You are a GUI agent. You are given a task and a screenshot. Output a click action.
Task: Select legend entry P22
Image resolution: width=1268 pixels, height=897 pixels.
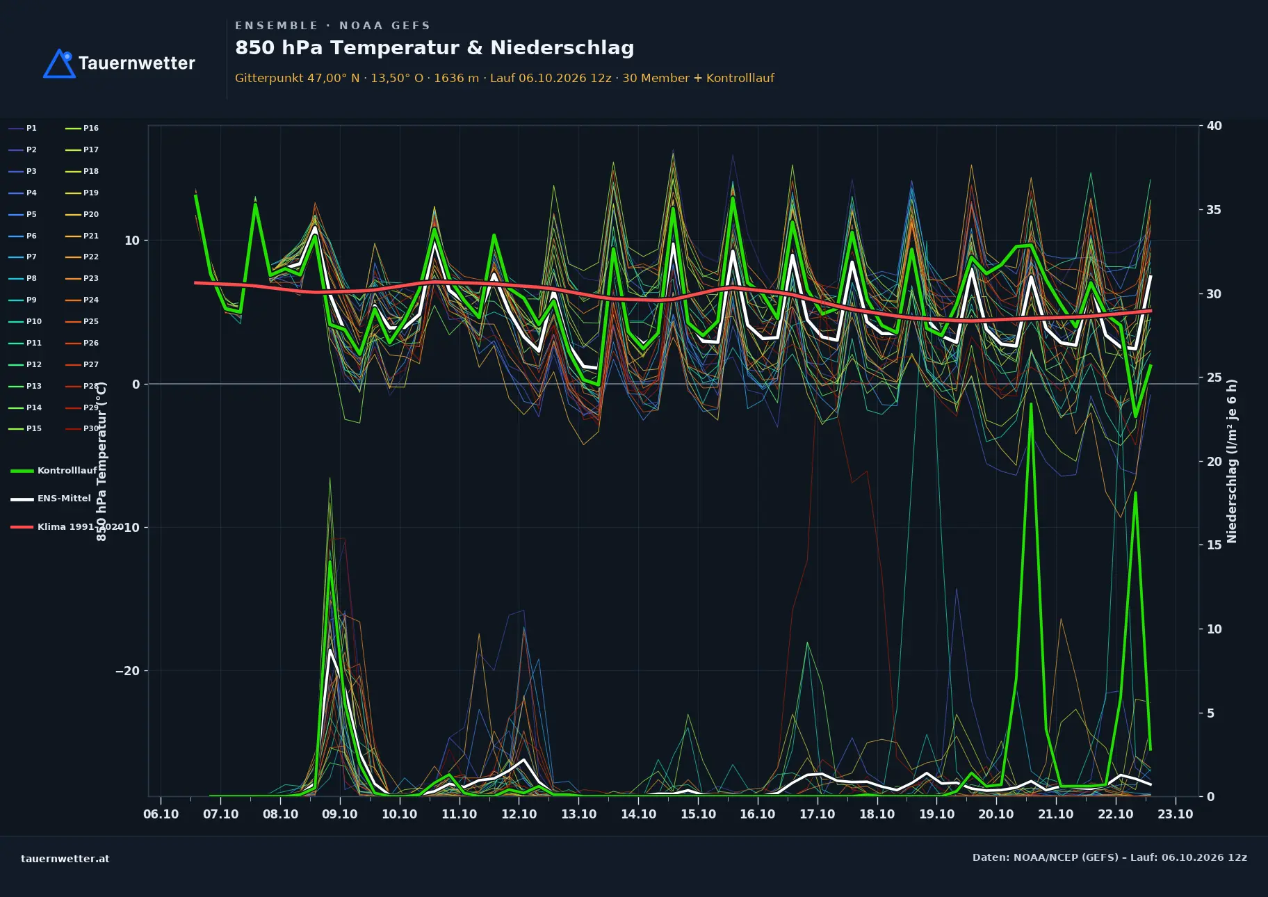pyautogui.click(x=82, y=257)
